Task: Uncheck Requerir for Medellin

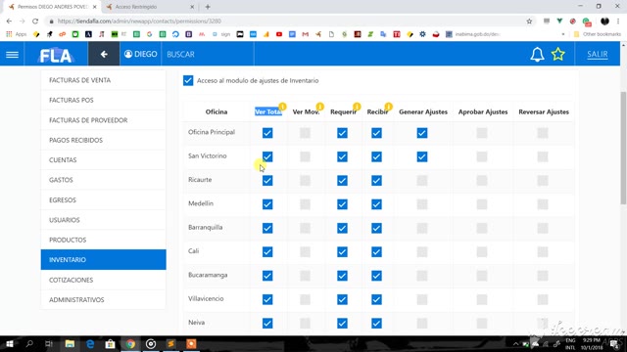Action: pyautogui.click(x=342, y=204)
